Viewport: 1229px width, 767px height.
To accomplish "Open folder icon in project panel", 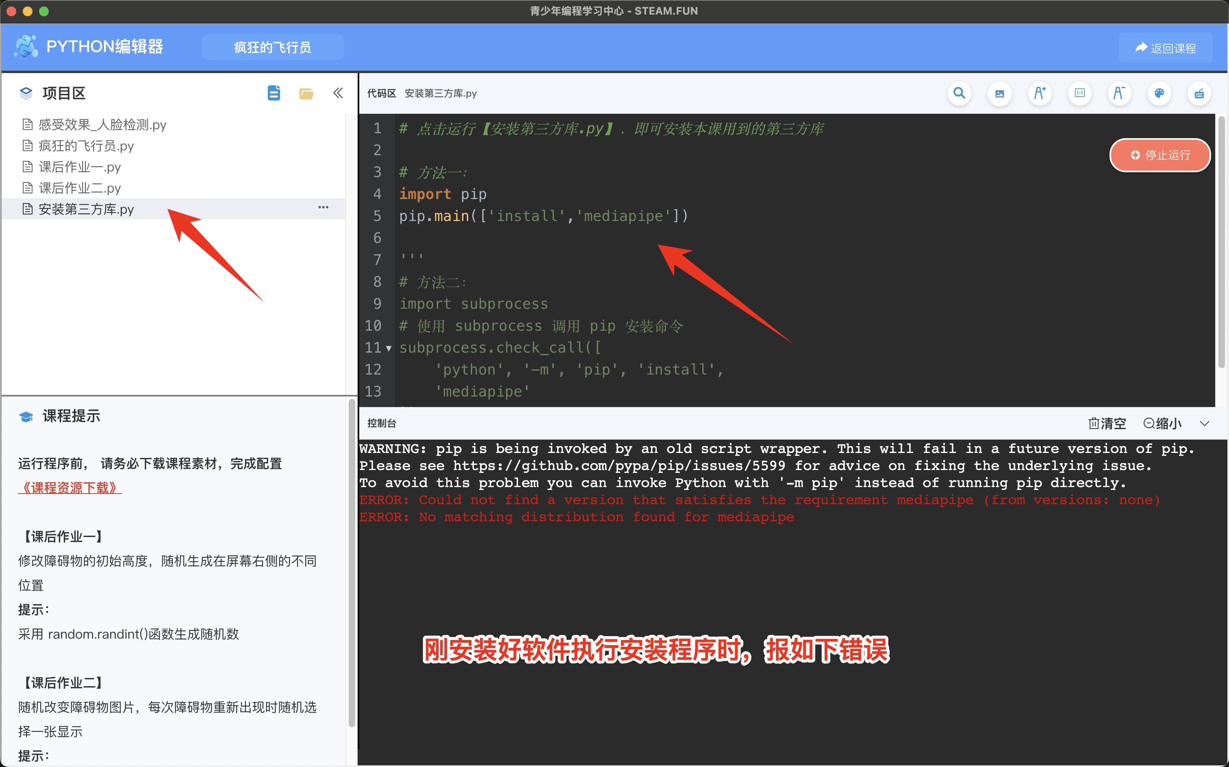I will click(x=306, y=93).
